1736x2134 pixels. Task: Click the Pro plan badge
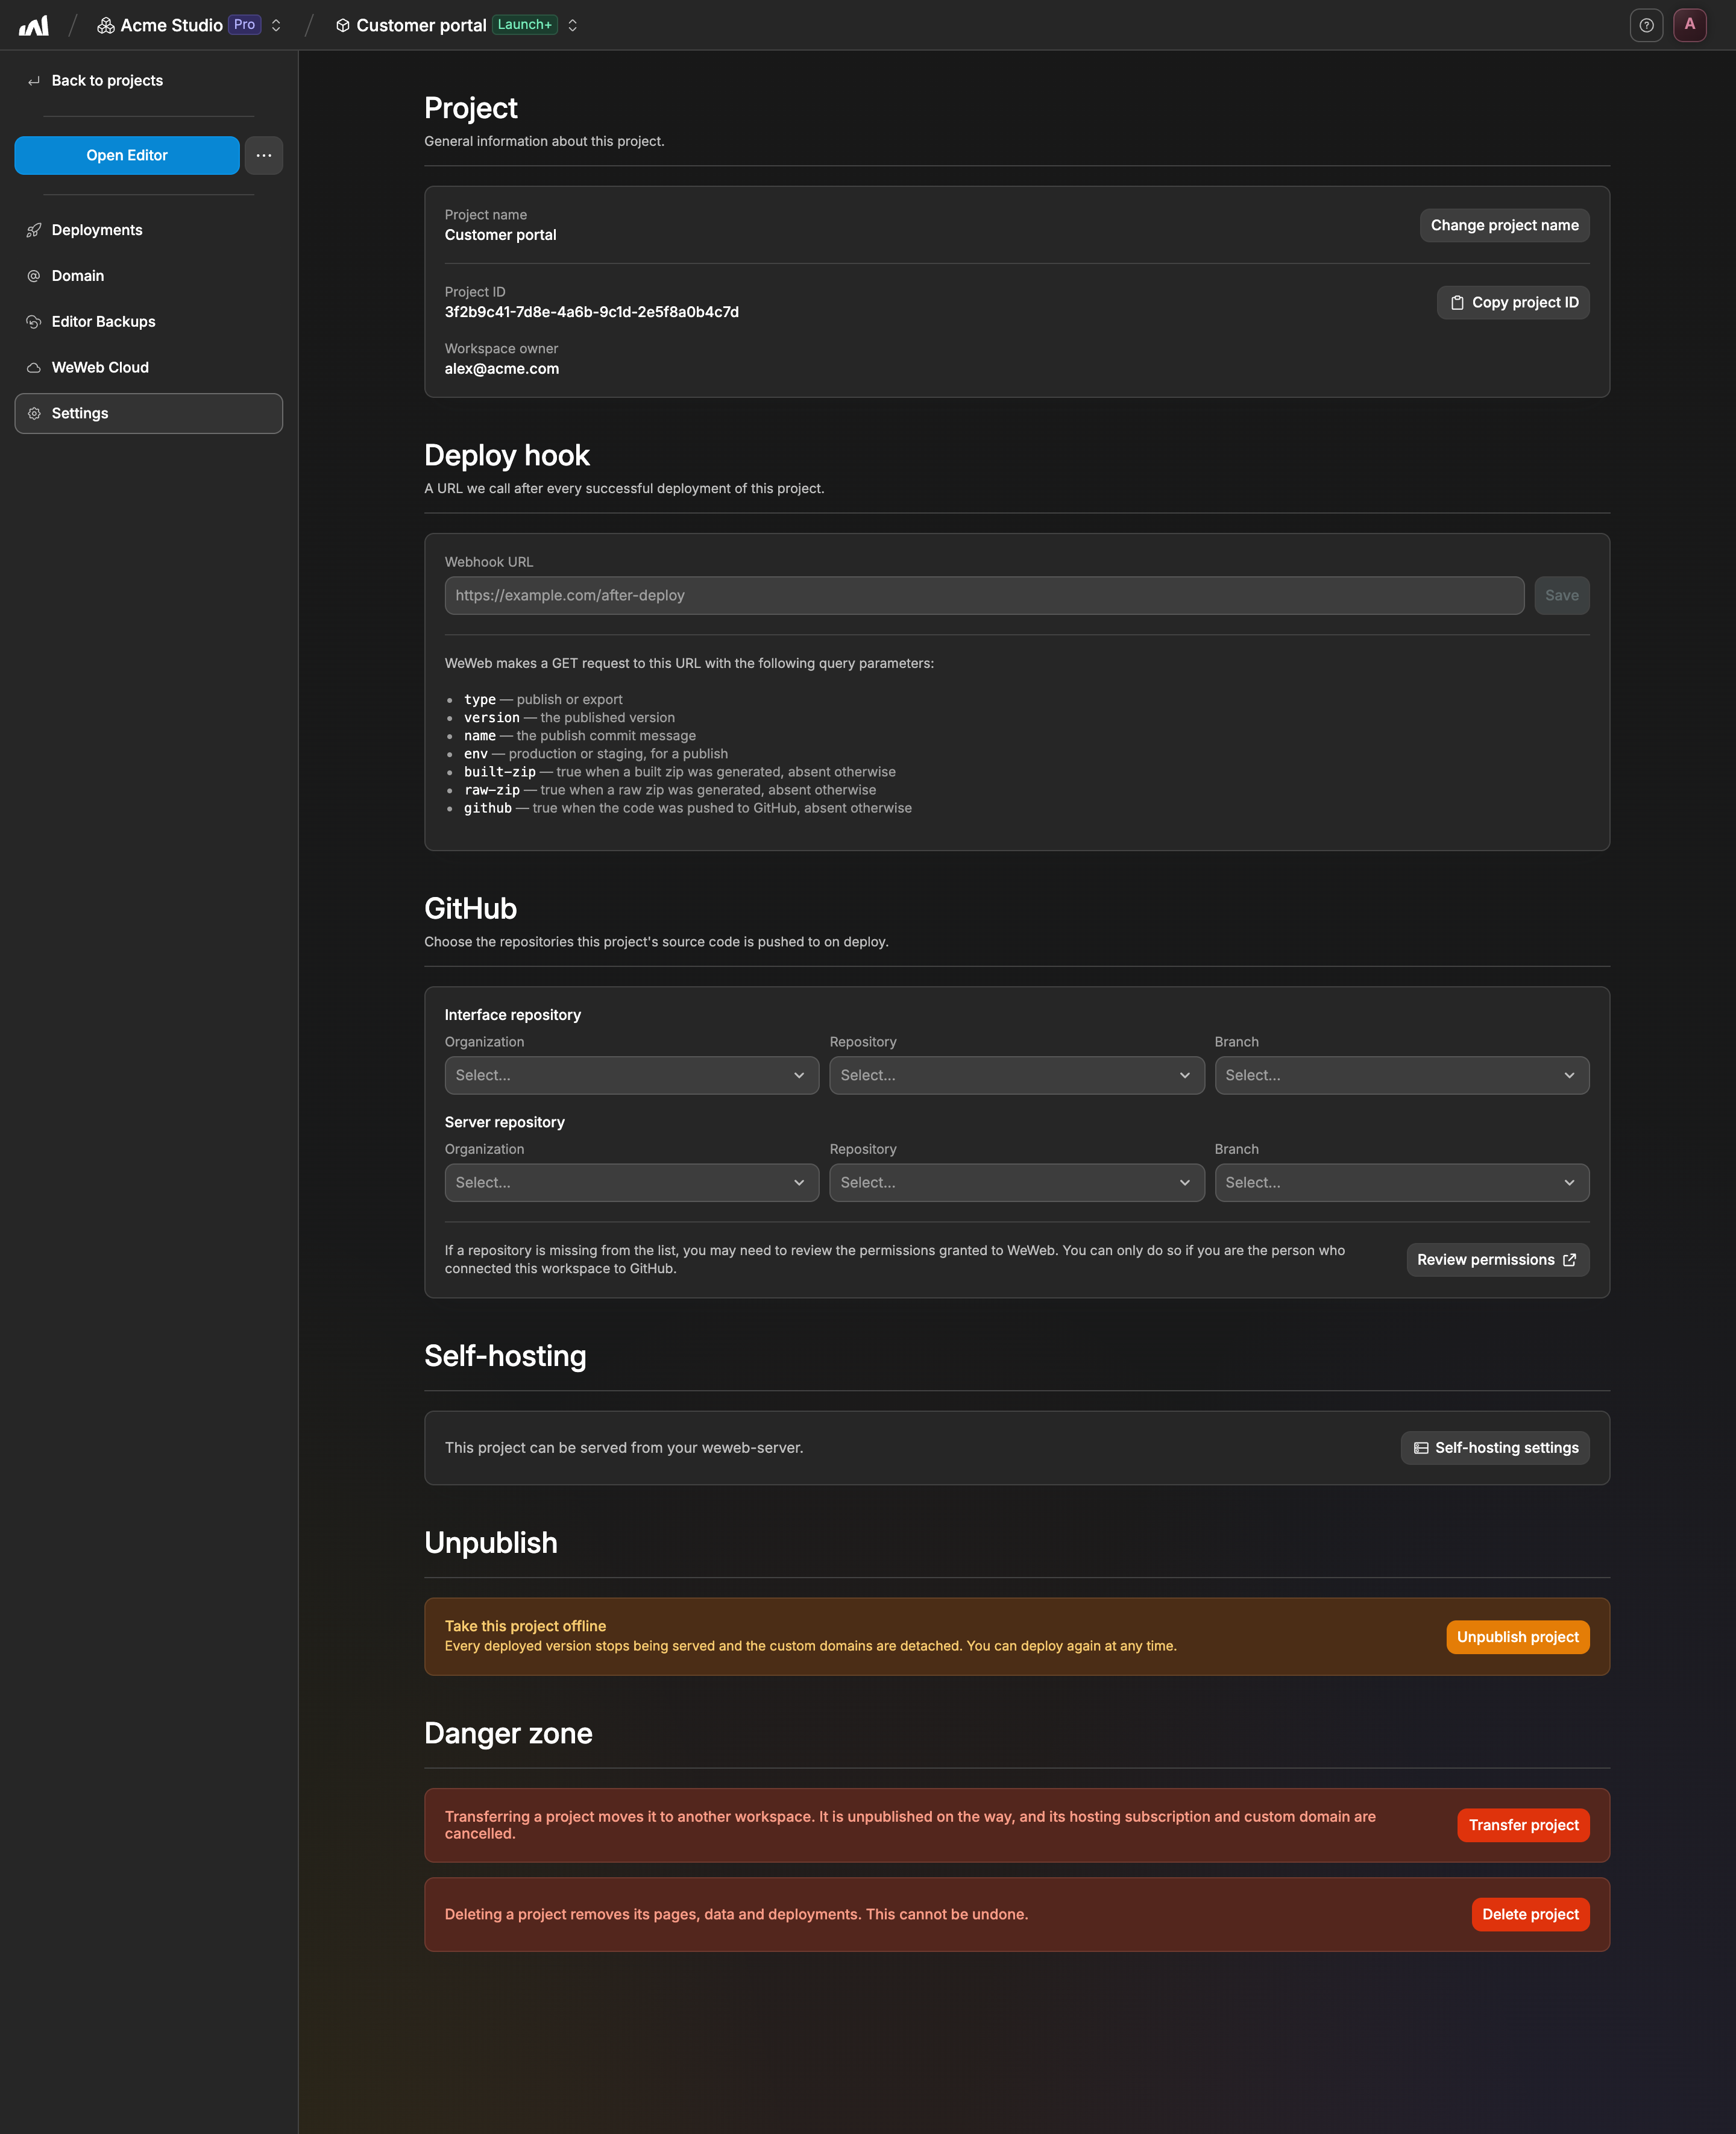(x=245, y=25)
